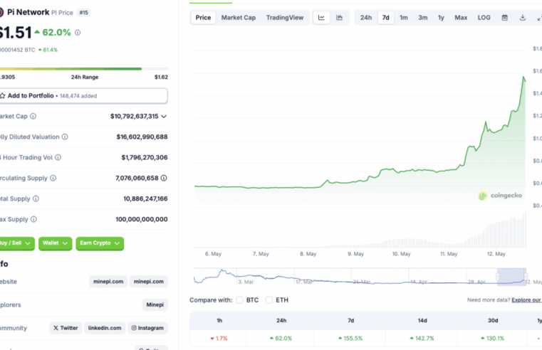Set chart range to 7d
The height and width of the screenshot is (350, 542).
pos(386,18)
